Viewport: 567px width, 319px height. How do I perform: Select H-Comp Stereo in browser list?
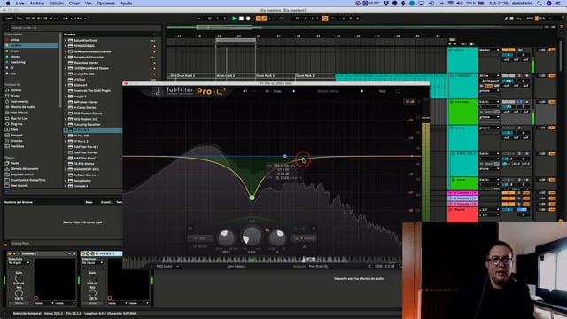tap(85, 107)
